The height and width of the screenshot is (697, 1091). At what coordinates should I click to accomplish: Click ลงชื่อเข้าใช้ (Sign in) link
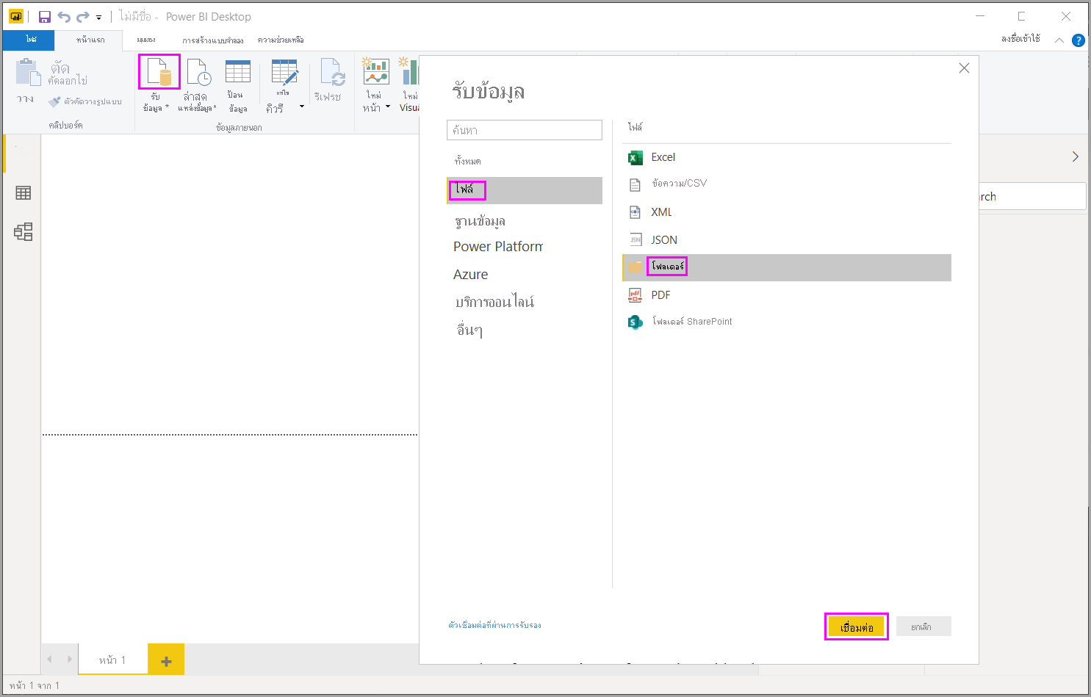pos(1020,38)
